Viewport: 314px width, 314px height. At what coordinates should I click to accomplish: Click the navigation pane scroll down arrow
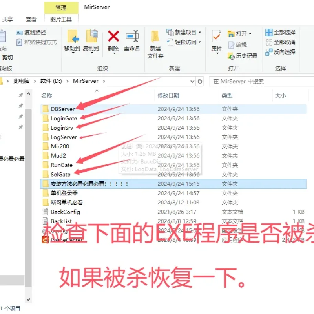[28, 299]
